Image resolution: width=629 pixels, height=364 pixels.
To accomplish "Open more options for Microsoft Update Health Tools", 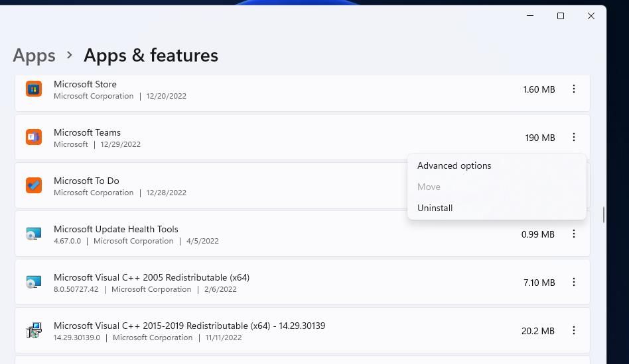I will (574, 234).
